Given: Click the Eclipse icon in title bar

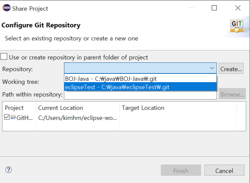Looking at the screenshot, I should click(x=7, y=8).
